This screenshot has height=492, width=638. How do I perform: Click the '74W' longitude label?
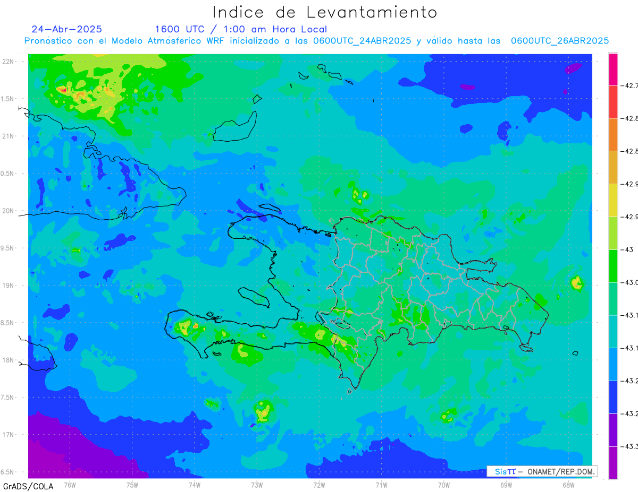[195, 485]
